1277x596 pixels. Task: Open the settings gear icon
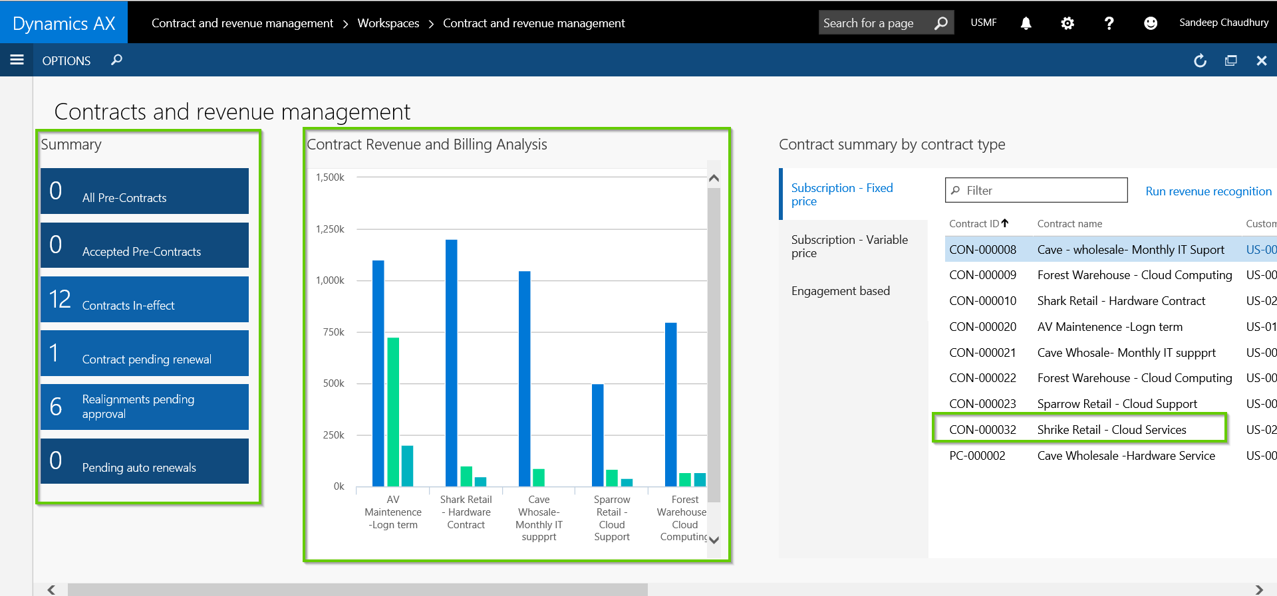point(1067,23)
